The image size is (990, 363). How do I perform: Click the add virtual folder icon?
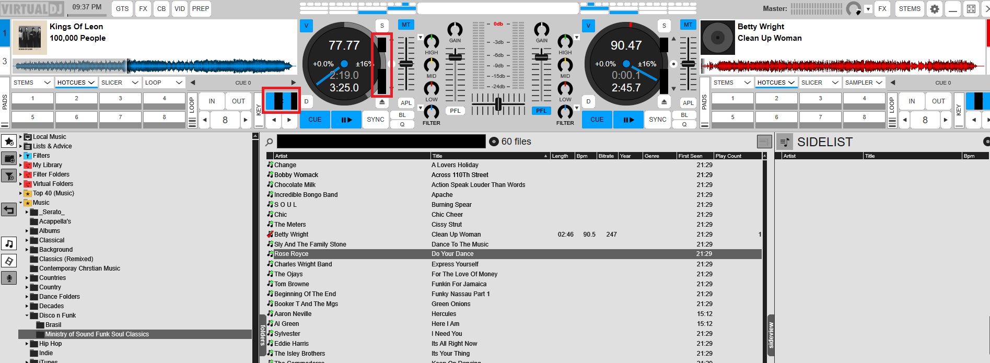point(9,158)
